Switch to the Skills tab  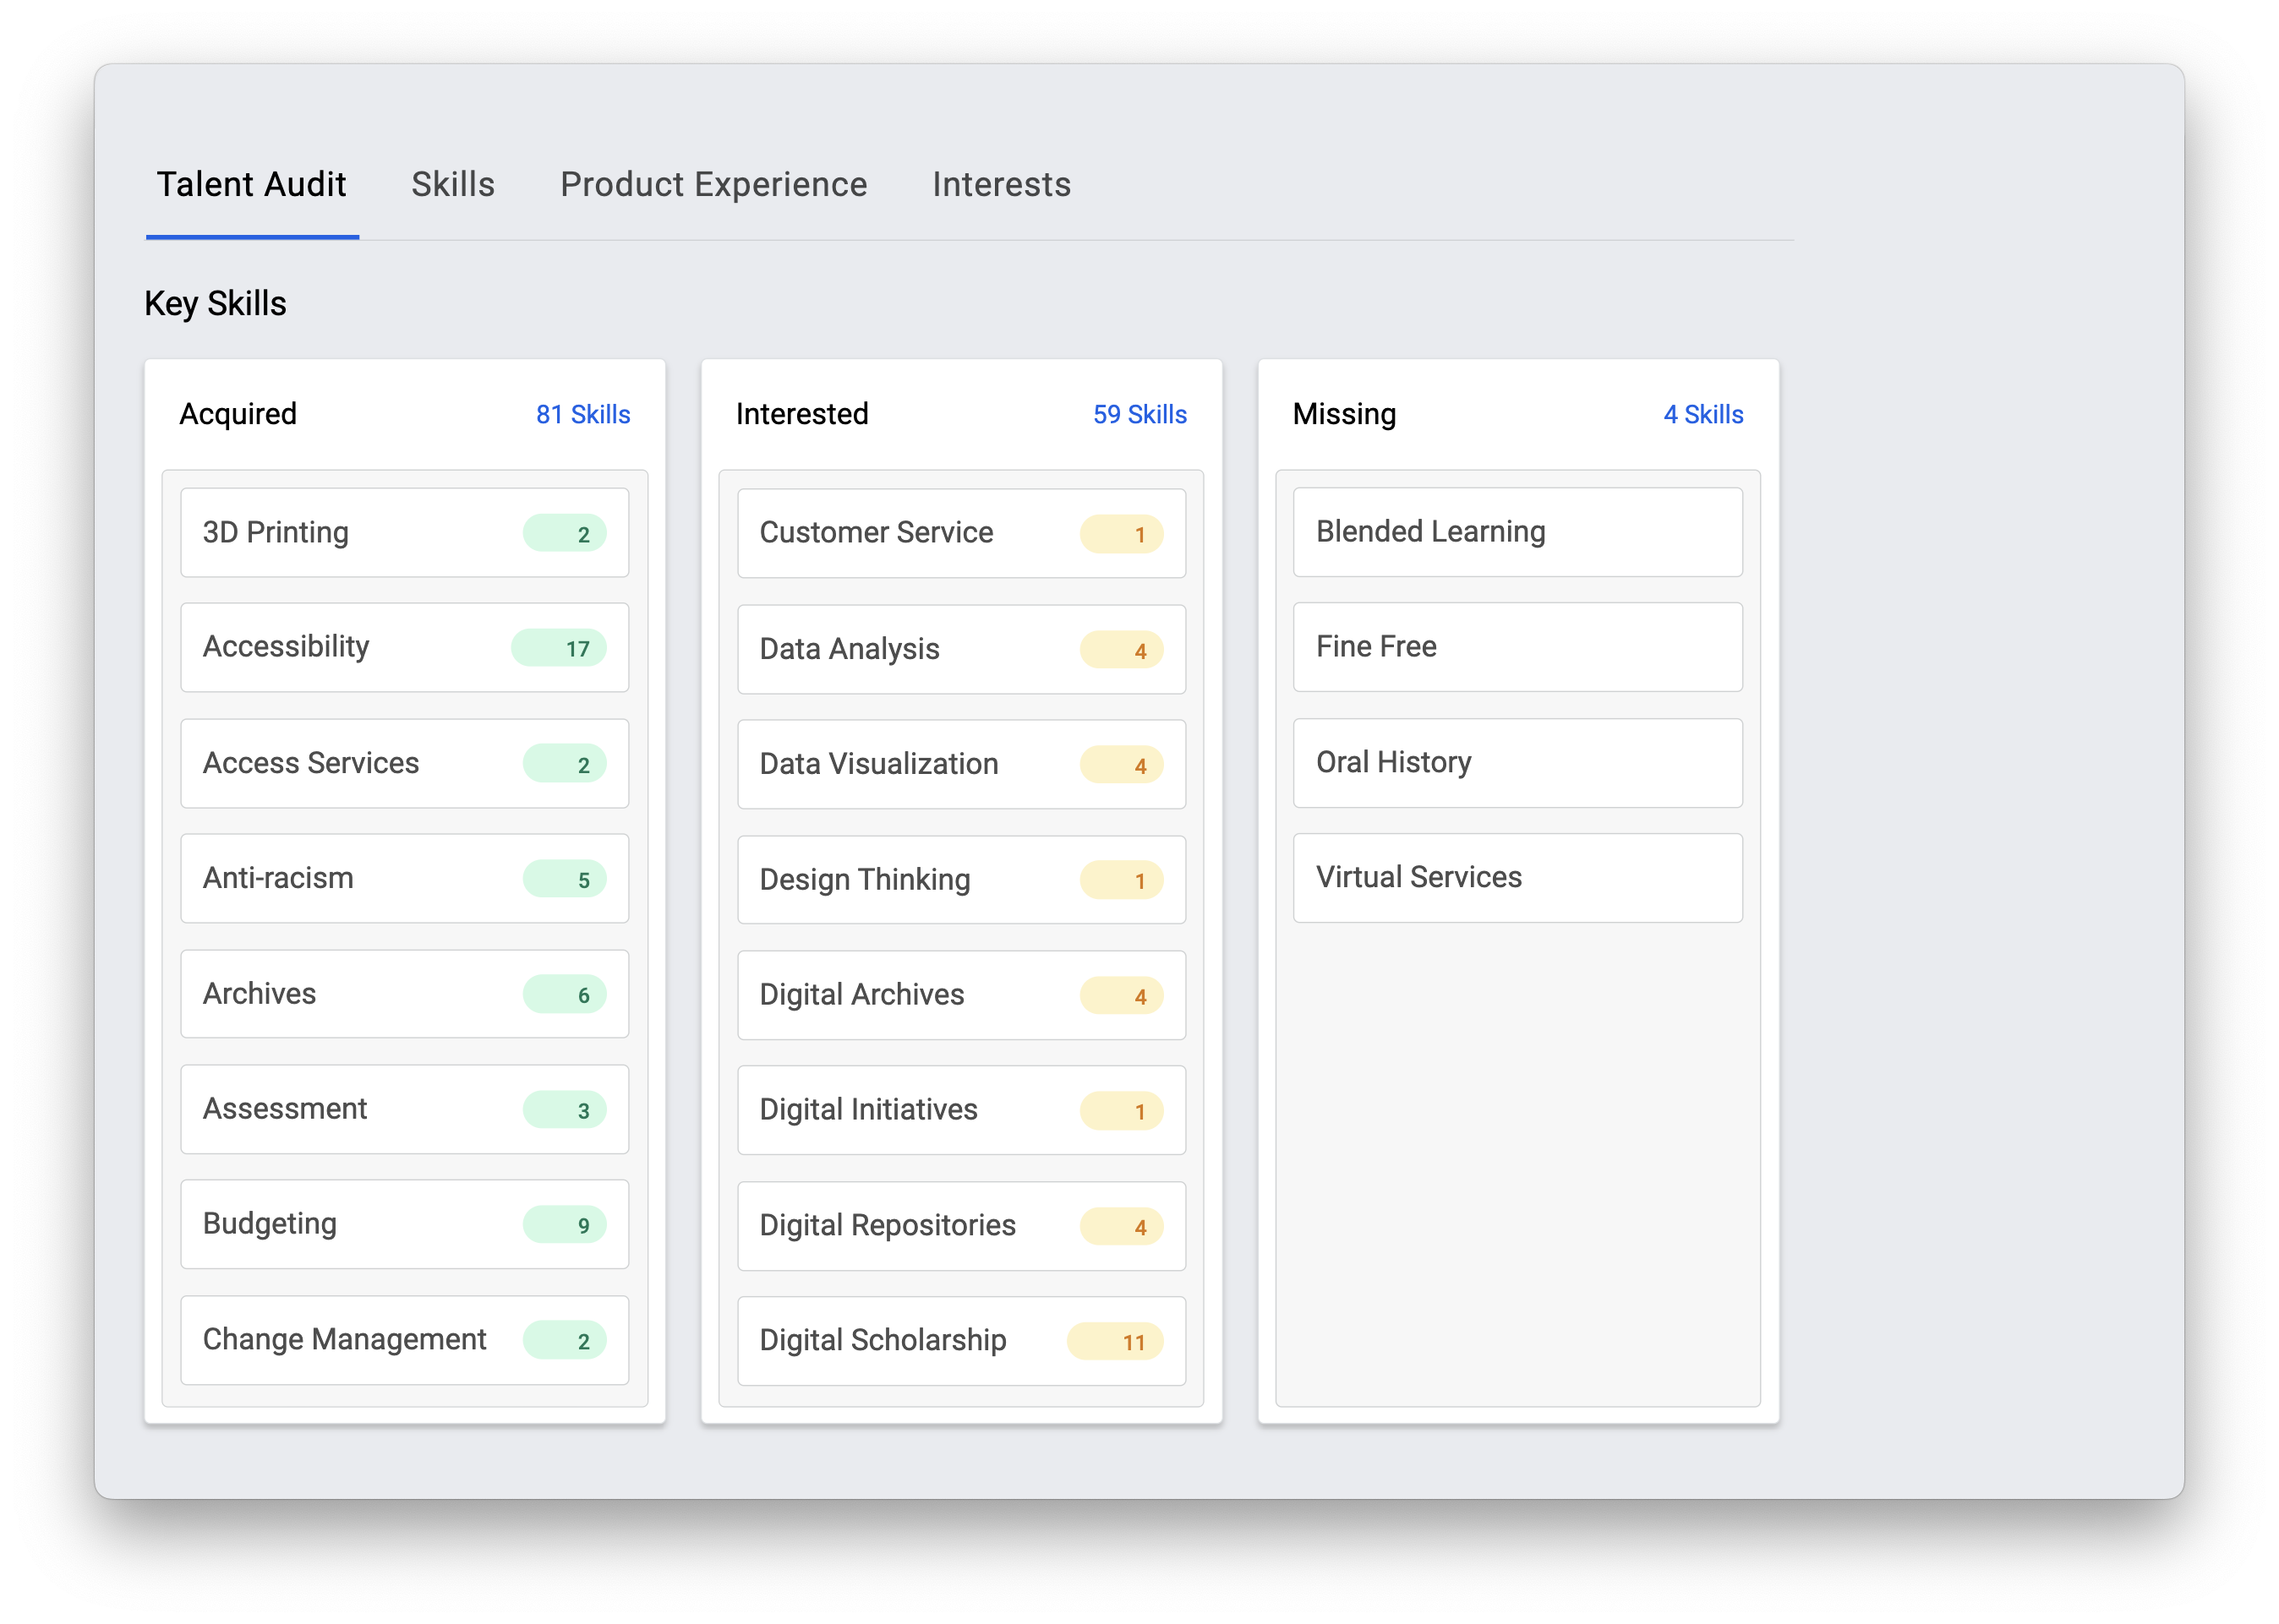[452, 185]
